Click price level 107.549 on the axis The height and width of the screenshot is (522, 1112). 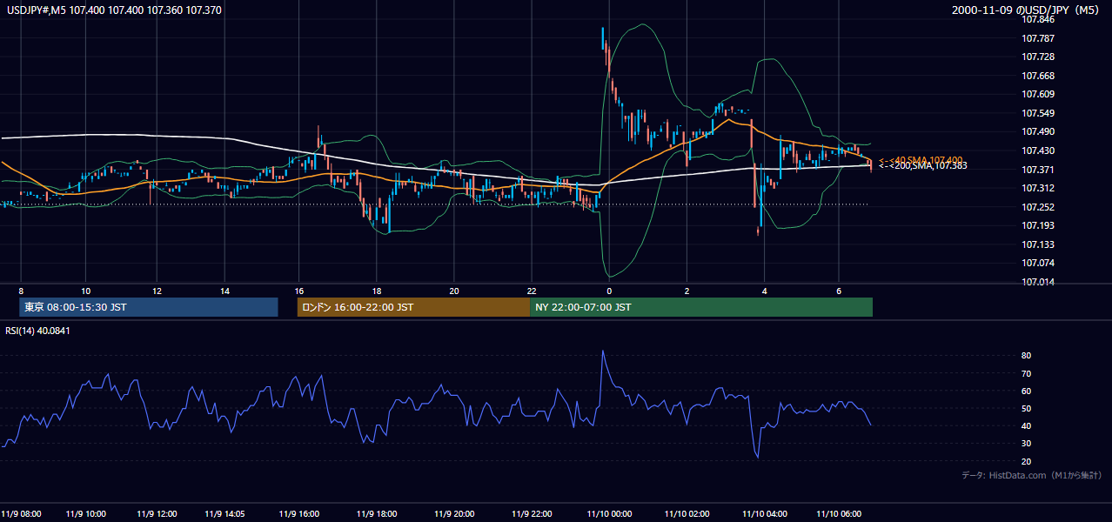[1038, 113]
